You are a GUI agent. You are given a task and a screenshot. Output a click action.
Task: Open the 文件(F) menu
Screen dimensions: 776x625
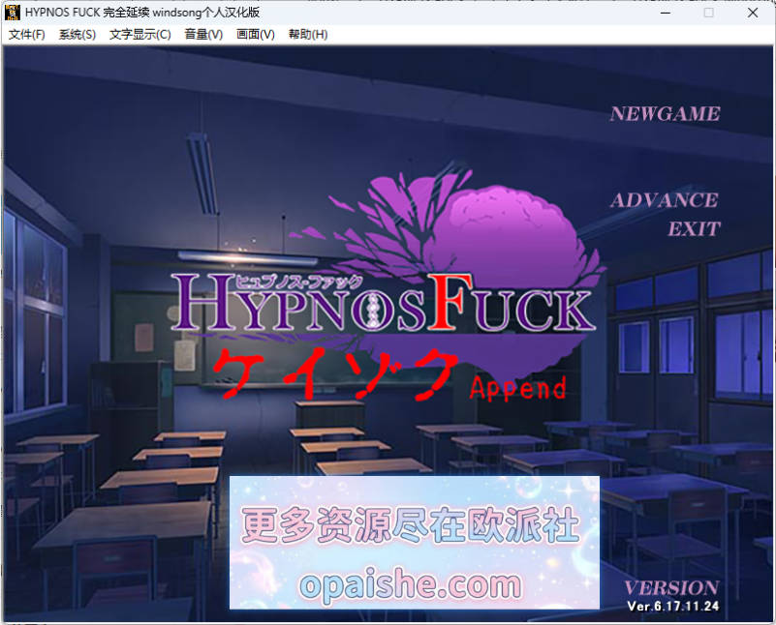[27, 35]
